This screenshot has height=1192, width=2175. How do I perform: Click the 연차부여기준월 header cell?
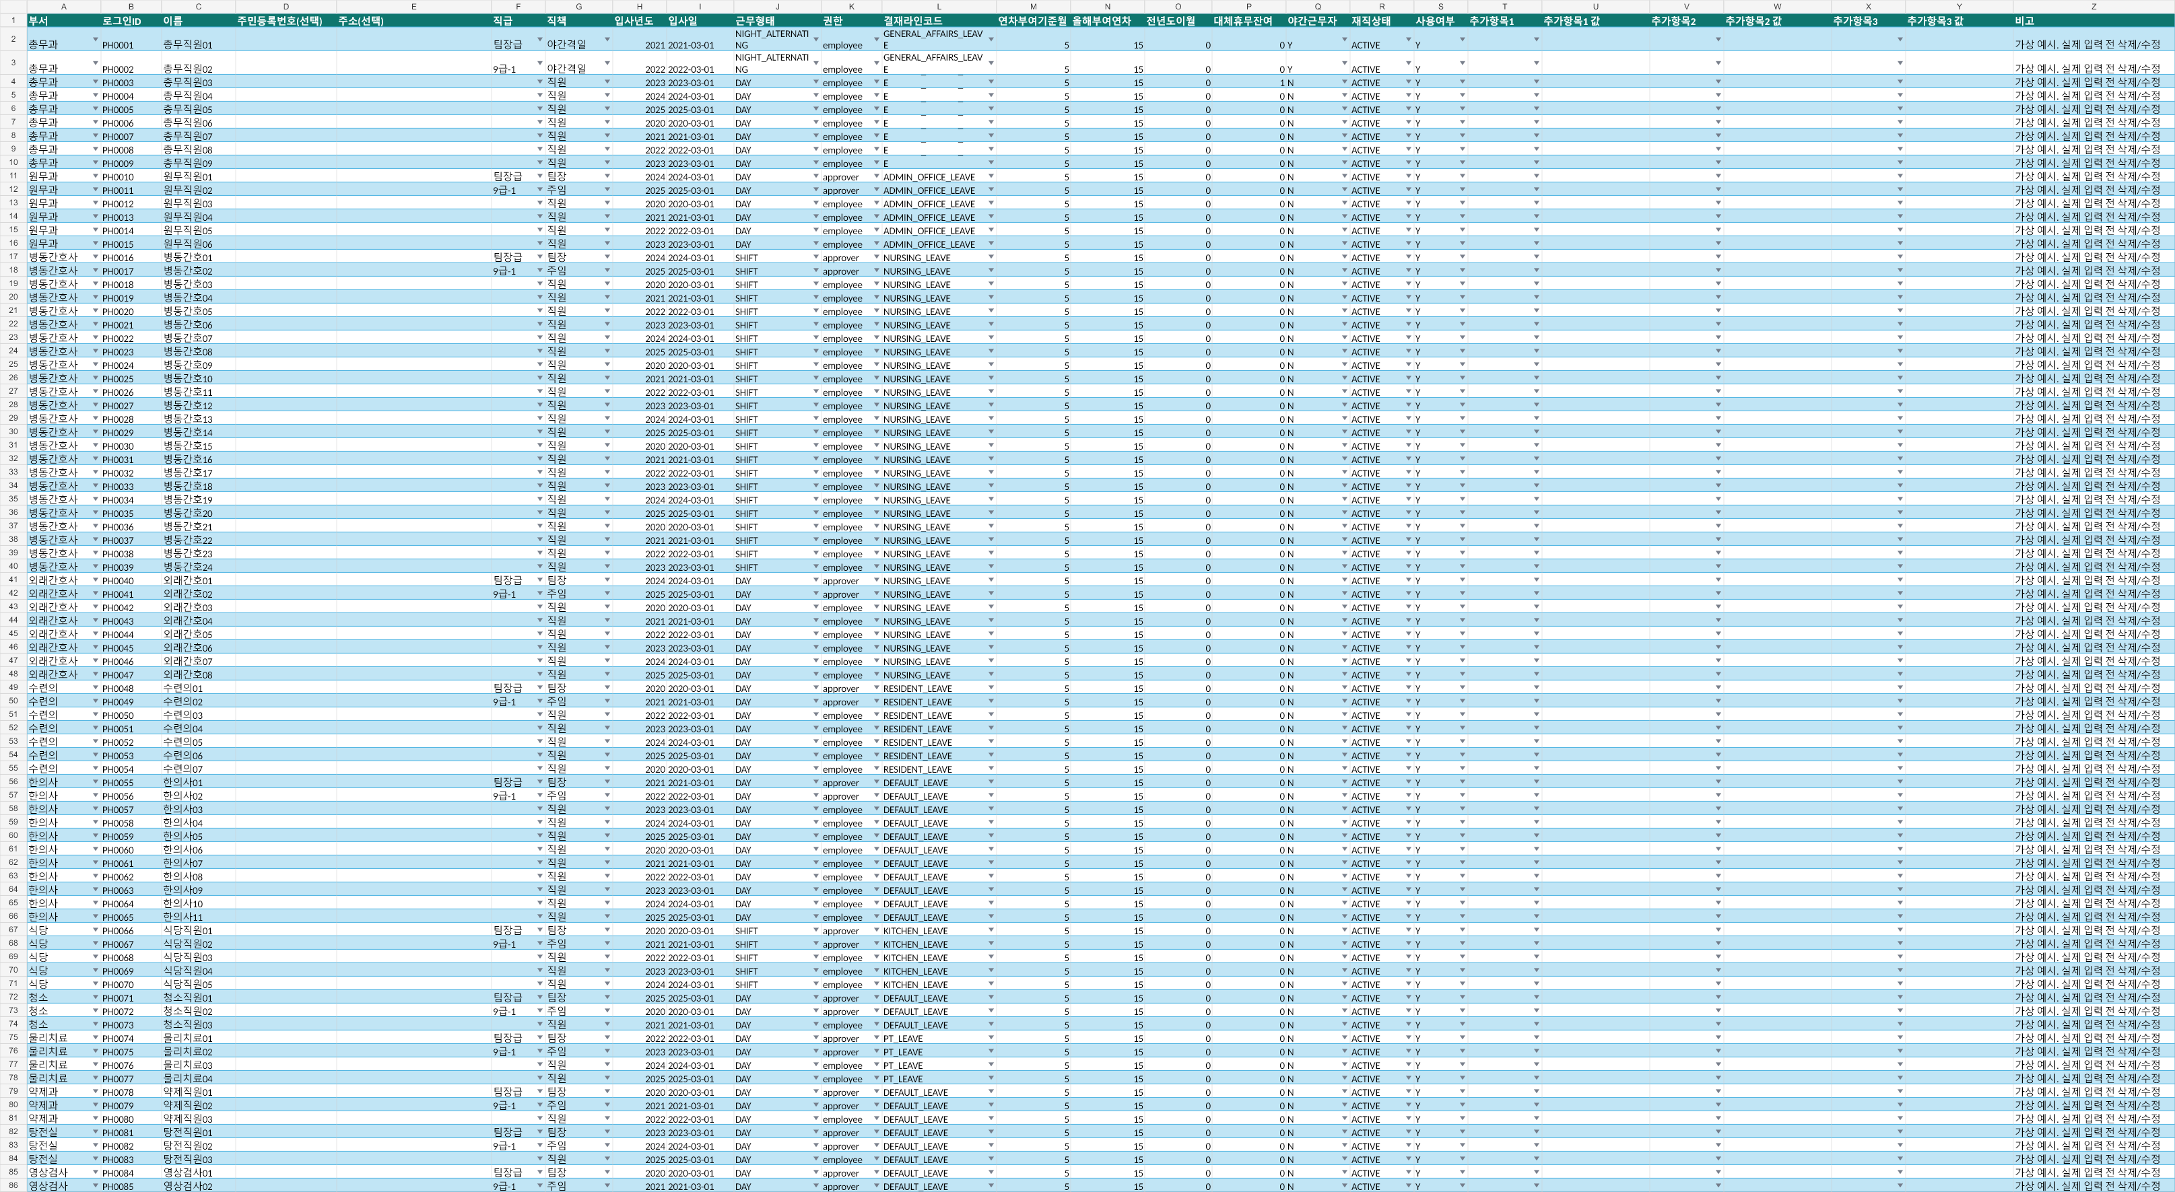[1032, 20]
